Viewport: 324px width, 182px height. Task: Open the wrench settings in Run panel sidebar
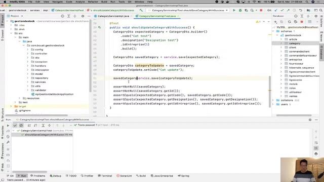(x=8, y=142)
